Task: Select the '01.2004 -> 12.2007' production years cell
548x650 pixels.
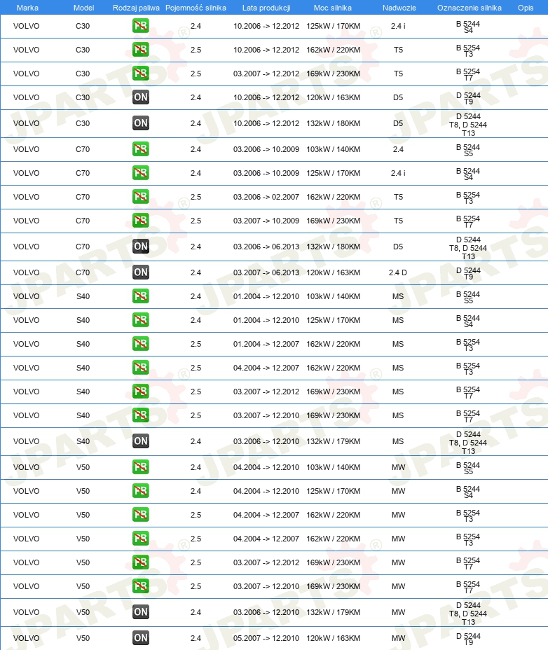Action: click(x=266, y=344)
